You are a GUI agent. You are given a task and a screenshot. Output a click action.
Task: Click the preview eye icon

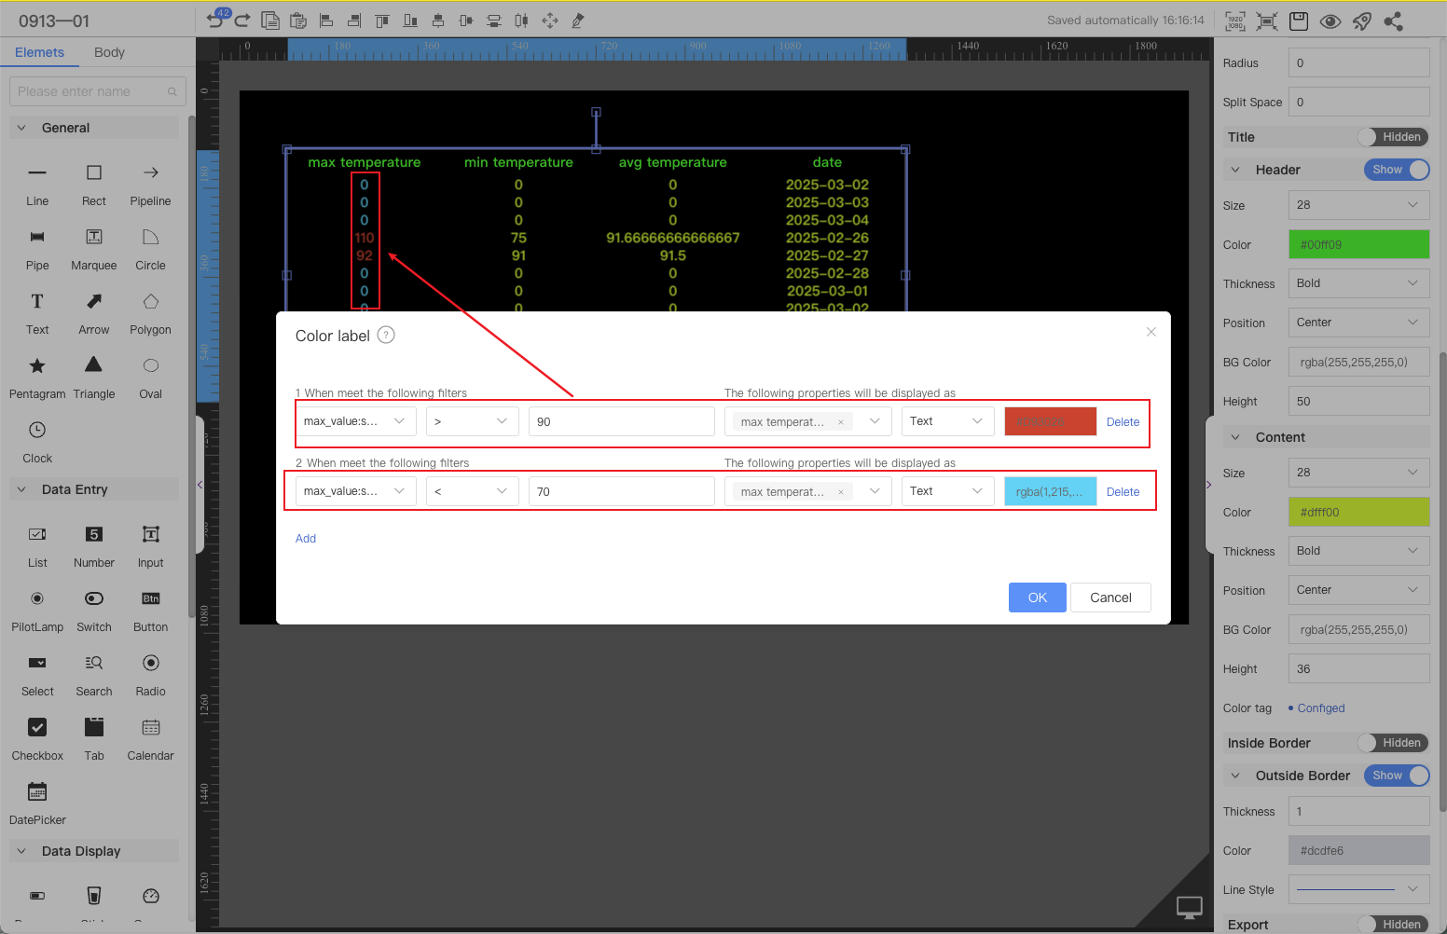click(x=1330, y=21)
